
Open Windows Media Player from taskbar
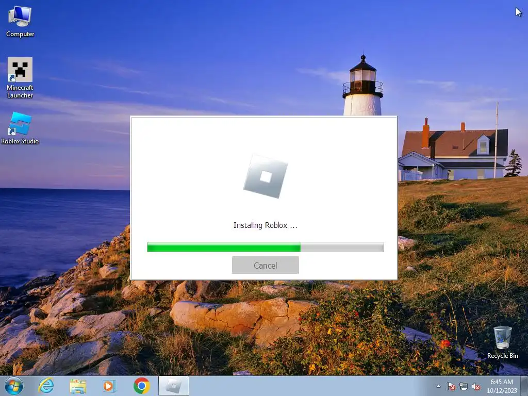pyautogui.click(x=109, y=386)
